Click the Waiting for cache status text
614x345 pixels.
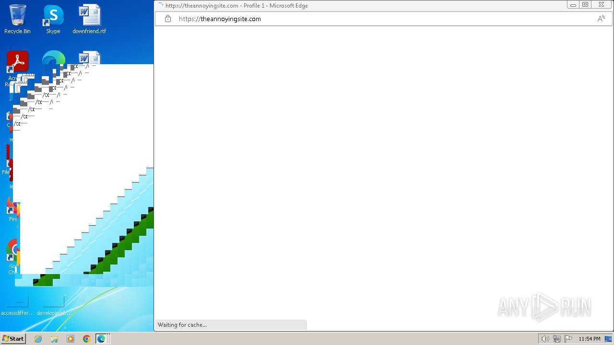tap(182, 325)
